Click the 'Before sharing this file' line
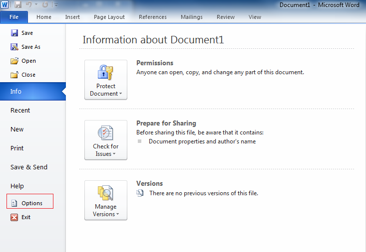The image size is (366, 252). [x=200, y=132]
